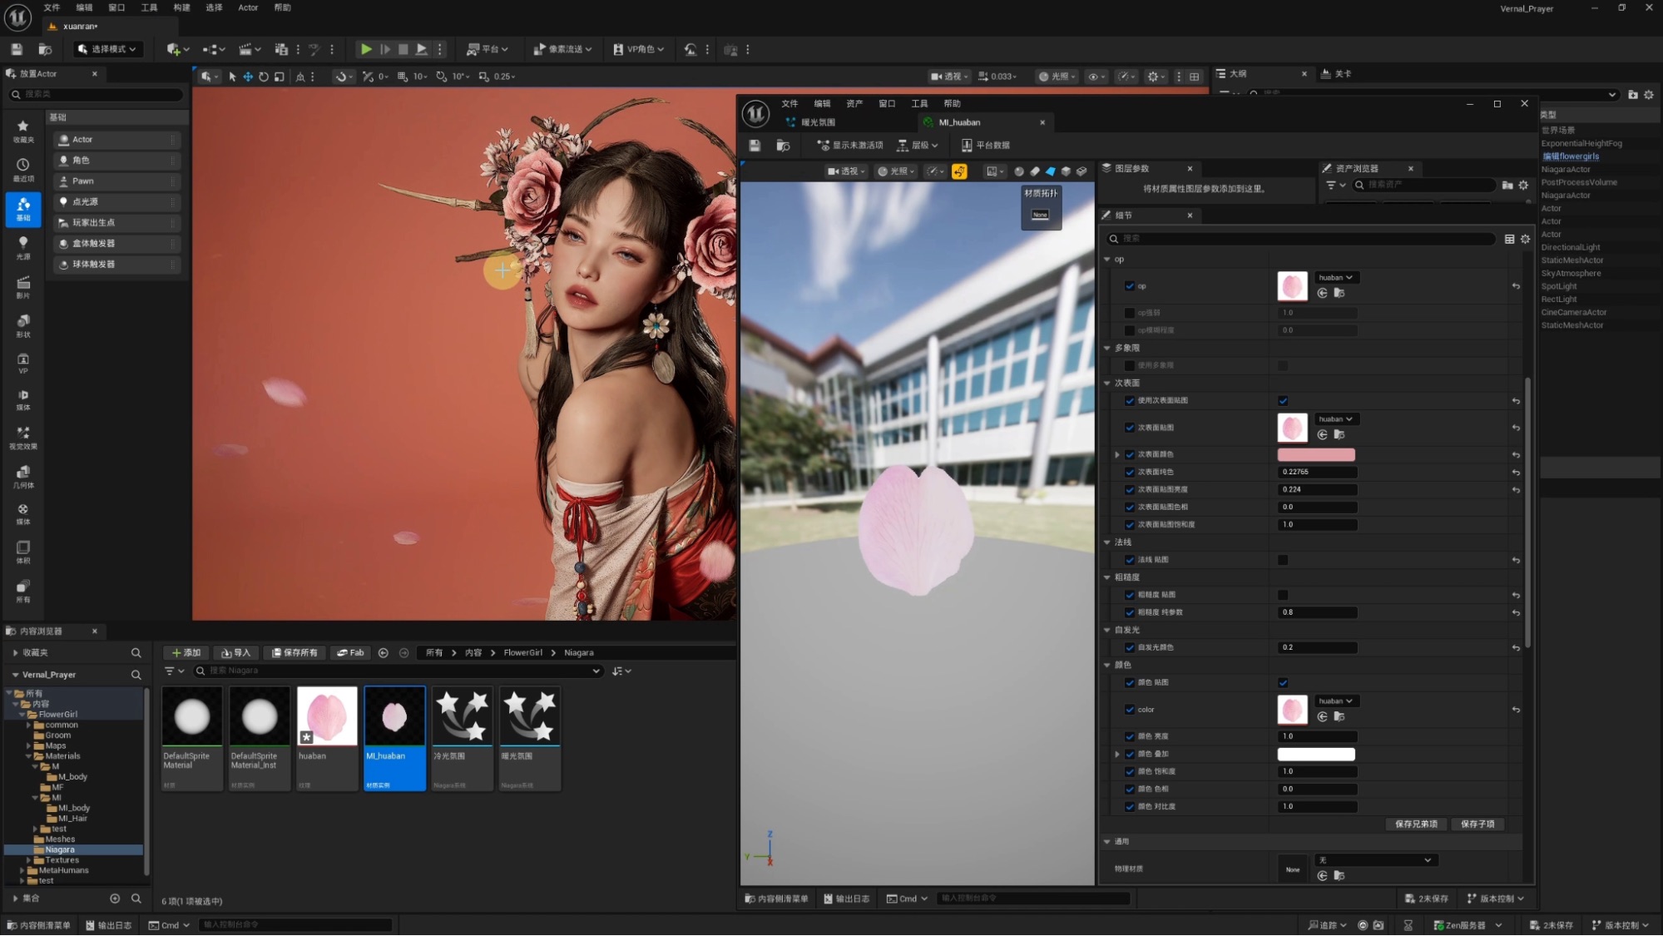Open the 选择模式 mode dropdown

pos(107,50)
